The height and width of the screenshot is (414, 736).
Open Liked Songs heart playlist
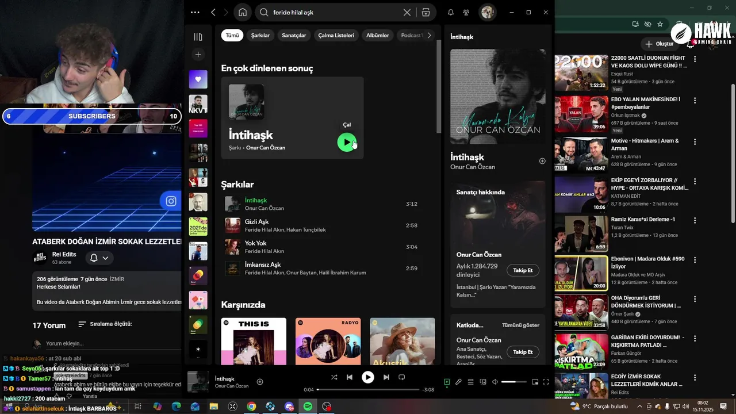(x=198, y=79)
